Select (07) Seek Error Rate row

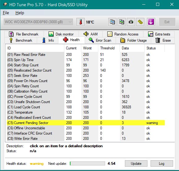(86, 76)
